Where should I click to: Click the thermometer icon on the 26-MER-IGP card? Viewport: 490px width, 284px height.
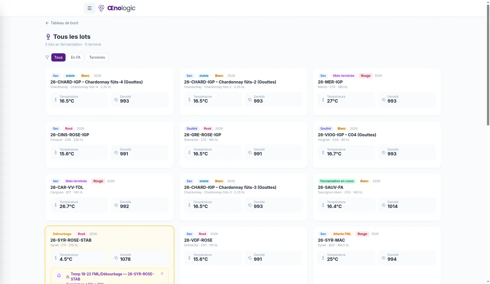coord(323,100)
